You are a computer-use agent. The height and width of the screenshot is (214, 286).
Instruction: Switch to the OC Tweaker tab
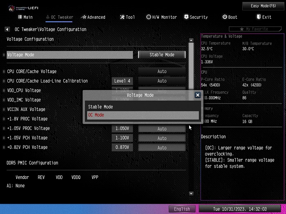[x=60, y=17]
